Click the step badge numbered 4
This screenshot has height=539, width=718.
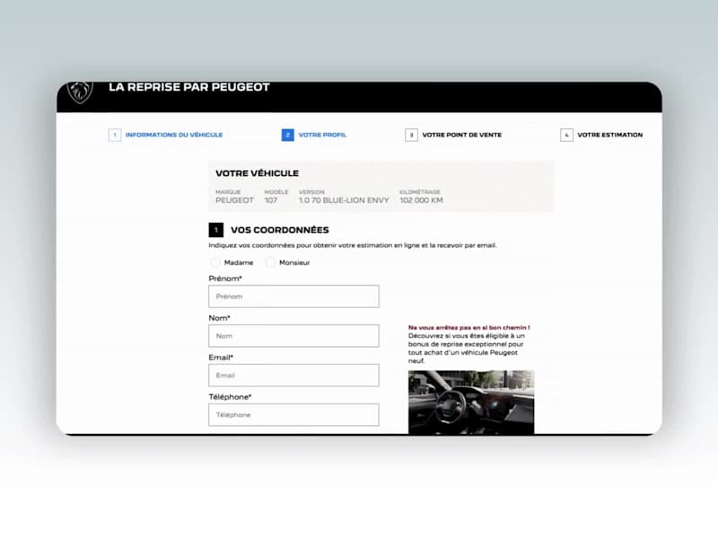click(566, 135)
